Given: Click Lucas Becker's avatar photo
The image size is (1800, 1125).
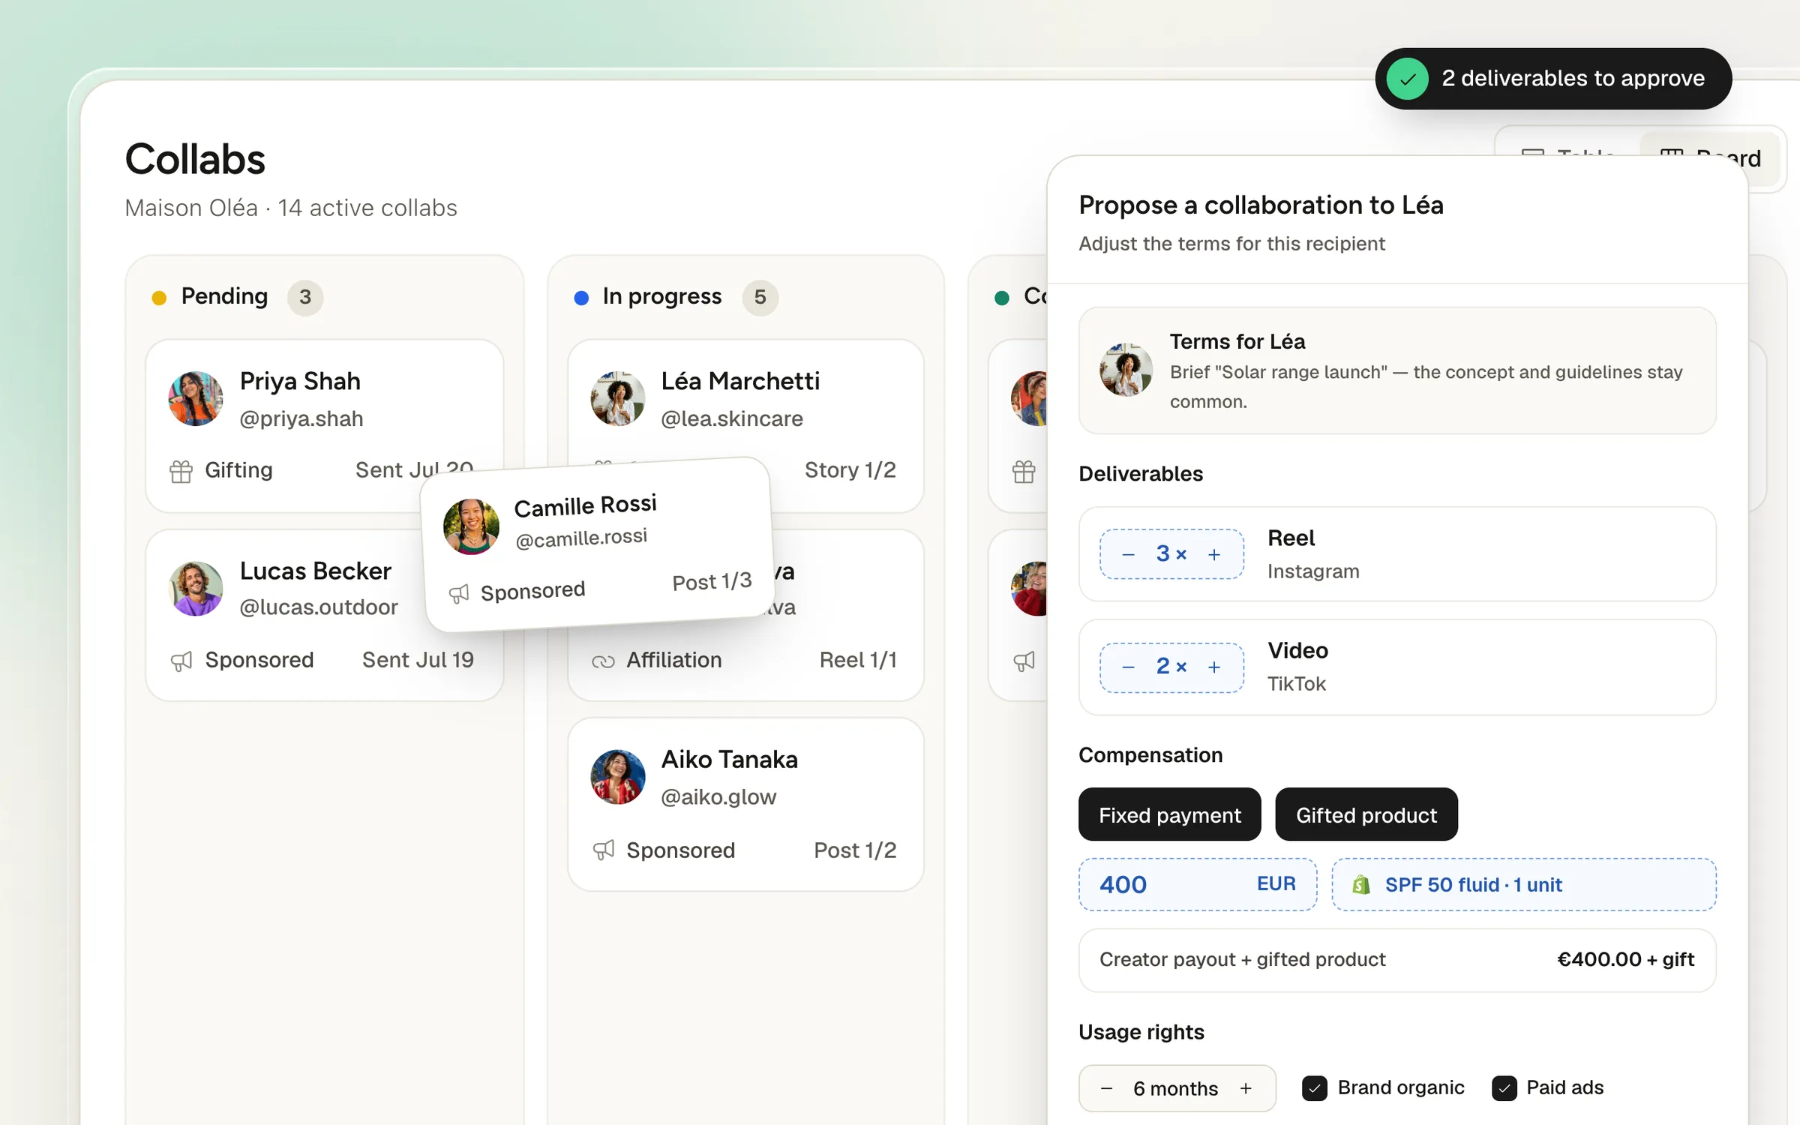Looking at the screenshot, I should click(x=196, y=589).
